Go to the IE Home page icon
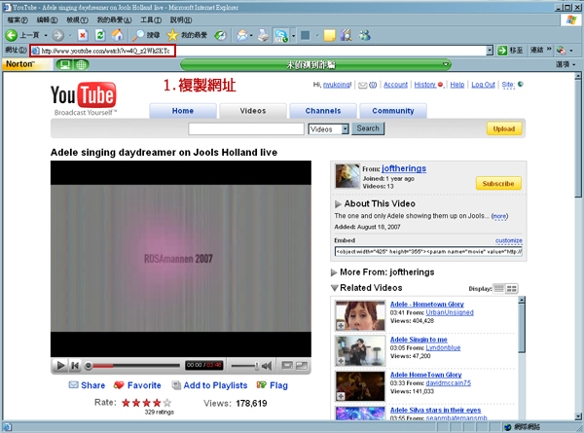 pos(118,35)
